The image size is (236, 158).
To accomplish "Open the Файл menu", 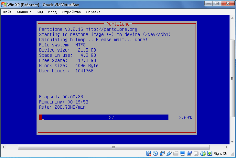I will [7, 12].
